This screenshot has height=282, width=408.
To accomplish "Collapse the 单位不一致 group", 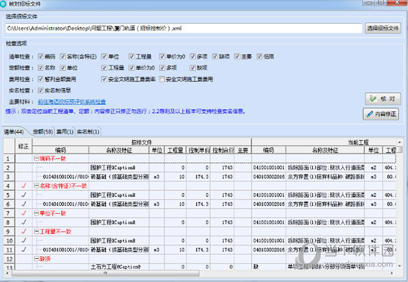I will point(37,213).
